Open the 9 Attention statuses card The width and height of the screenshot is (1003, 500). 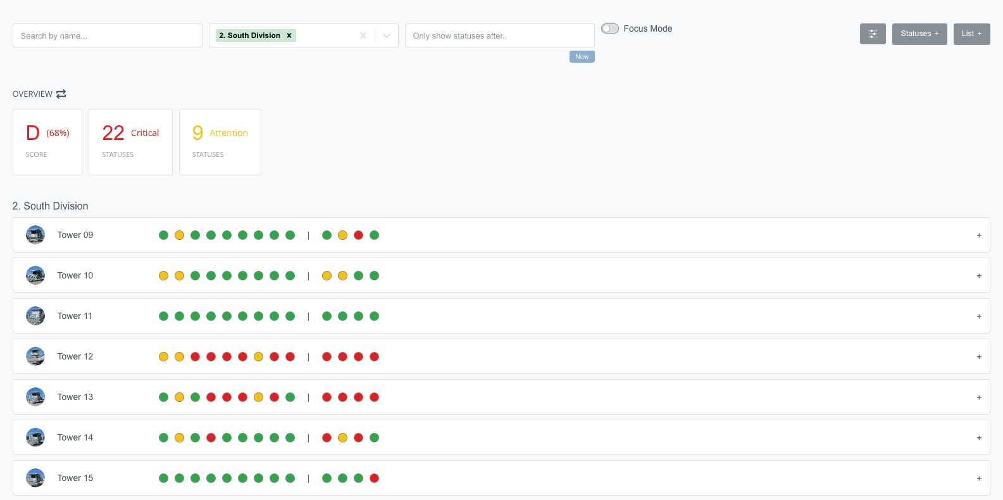(x=220, y=142)
